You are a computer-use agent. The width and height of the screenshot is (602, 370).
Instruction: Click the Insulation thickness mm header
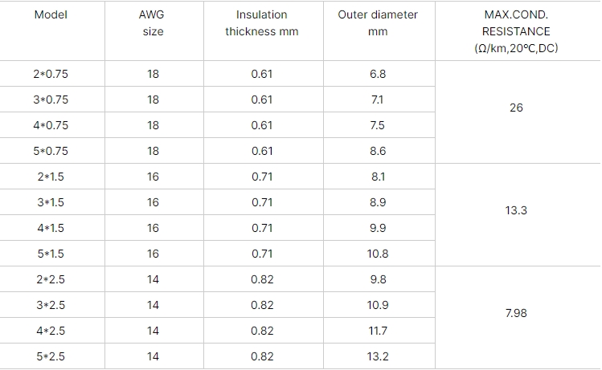(264, 30)
